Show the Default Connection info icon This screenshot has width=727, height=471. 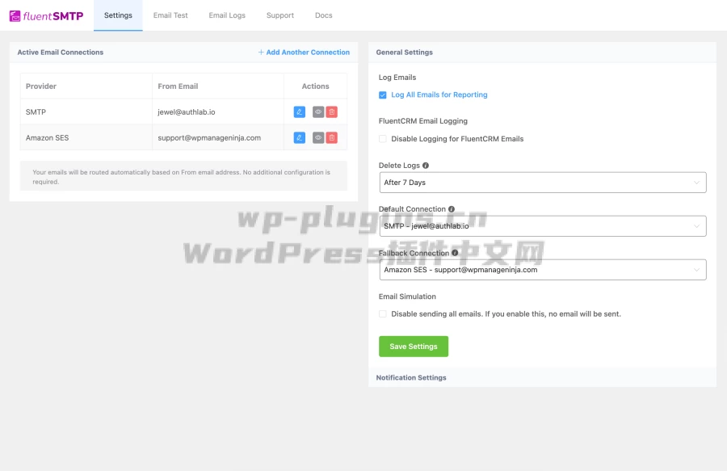pyautogui.click(x=452, y=209)
